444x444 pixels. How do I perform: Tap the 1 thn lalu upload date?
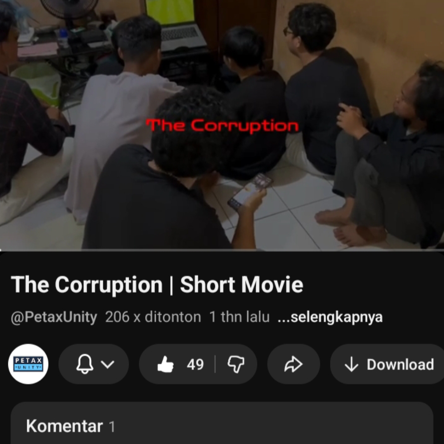click(239, 317)
